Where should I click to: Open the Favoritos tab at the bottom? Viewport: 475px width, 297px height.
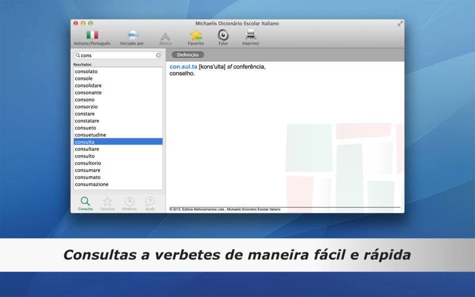click(107, 203)
